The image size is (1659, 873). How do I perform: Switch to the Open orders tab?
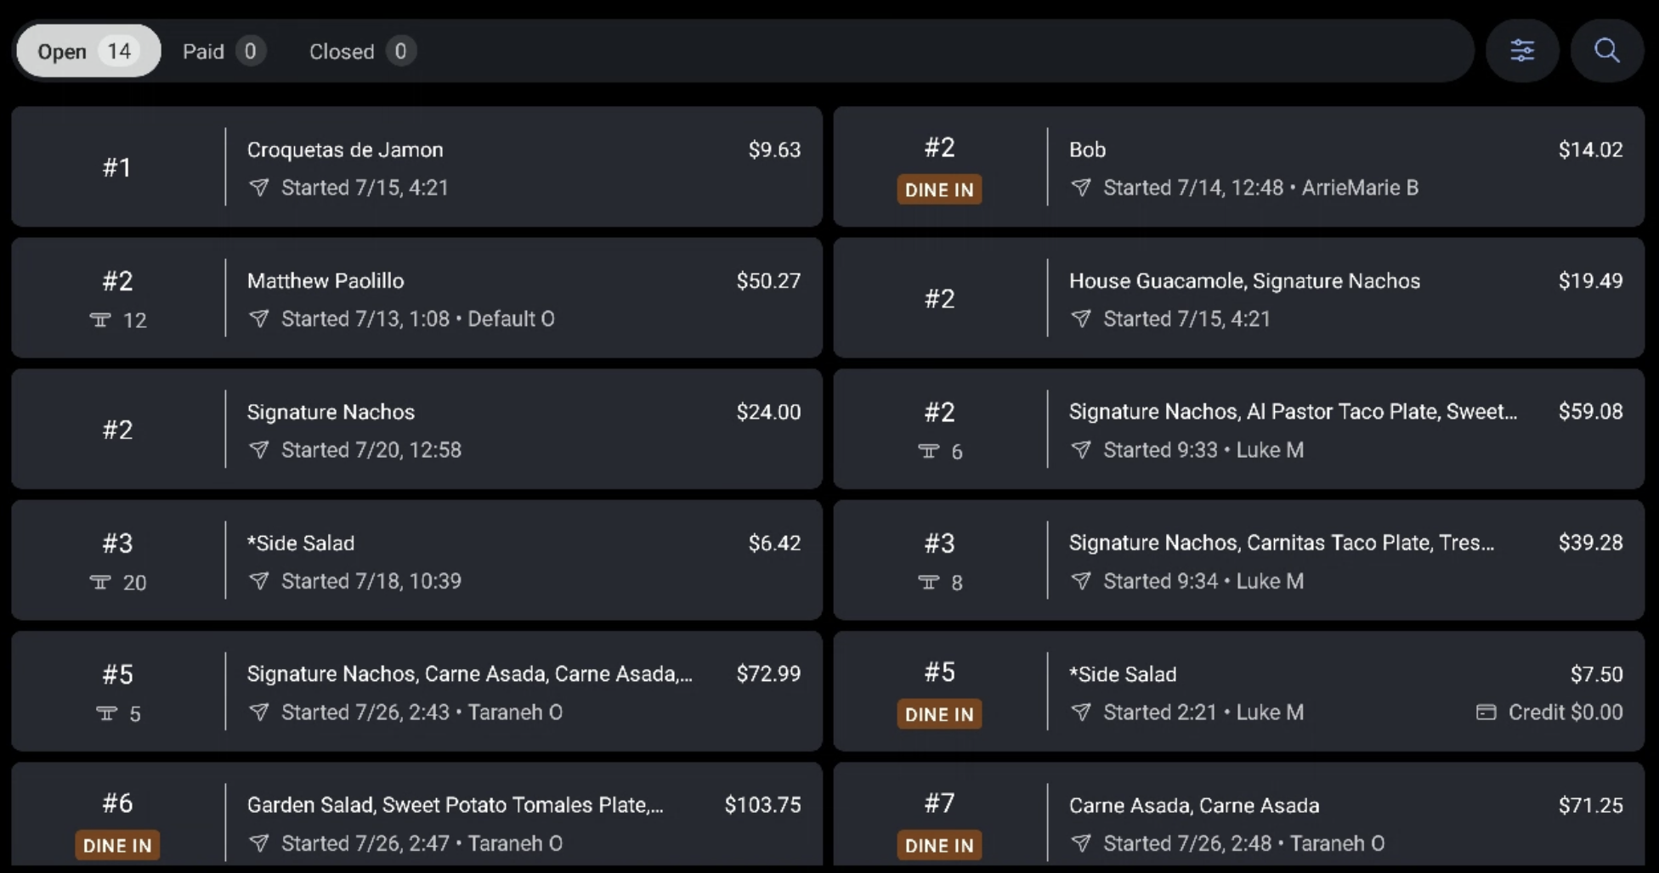pyautogui.click(x=88, y=51)
